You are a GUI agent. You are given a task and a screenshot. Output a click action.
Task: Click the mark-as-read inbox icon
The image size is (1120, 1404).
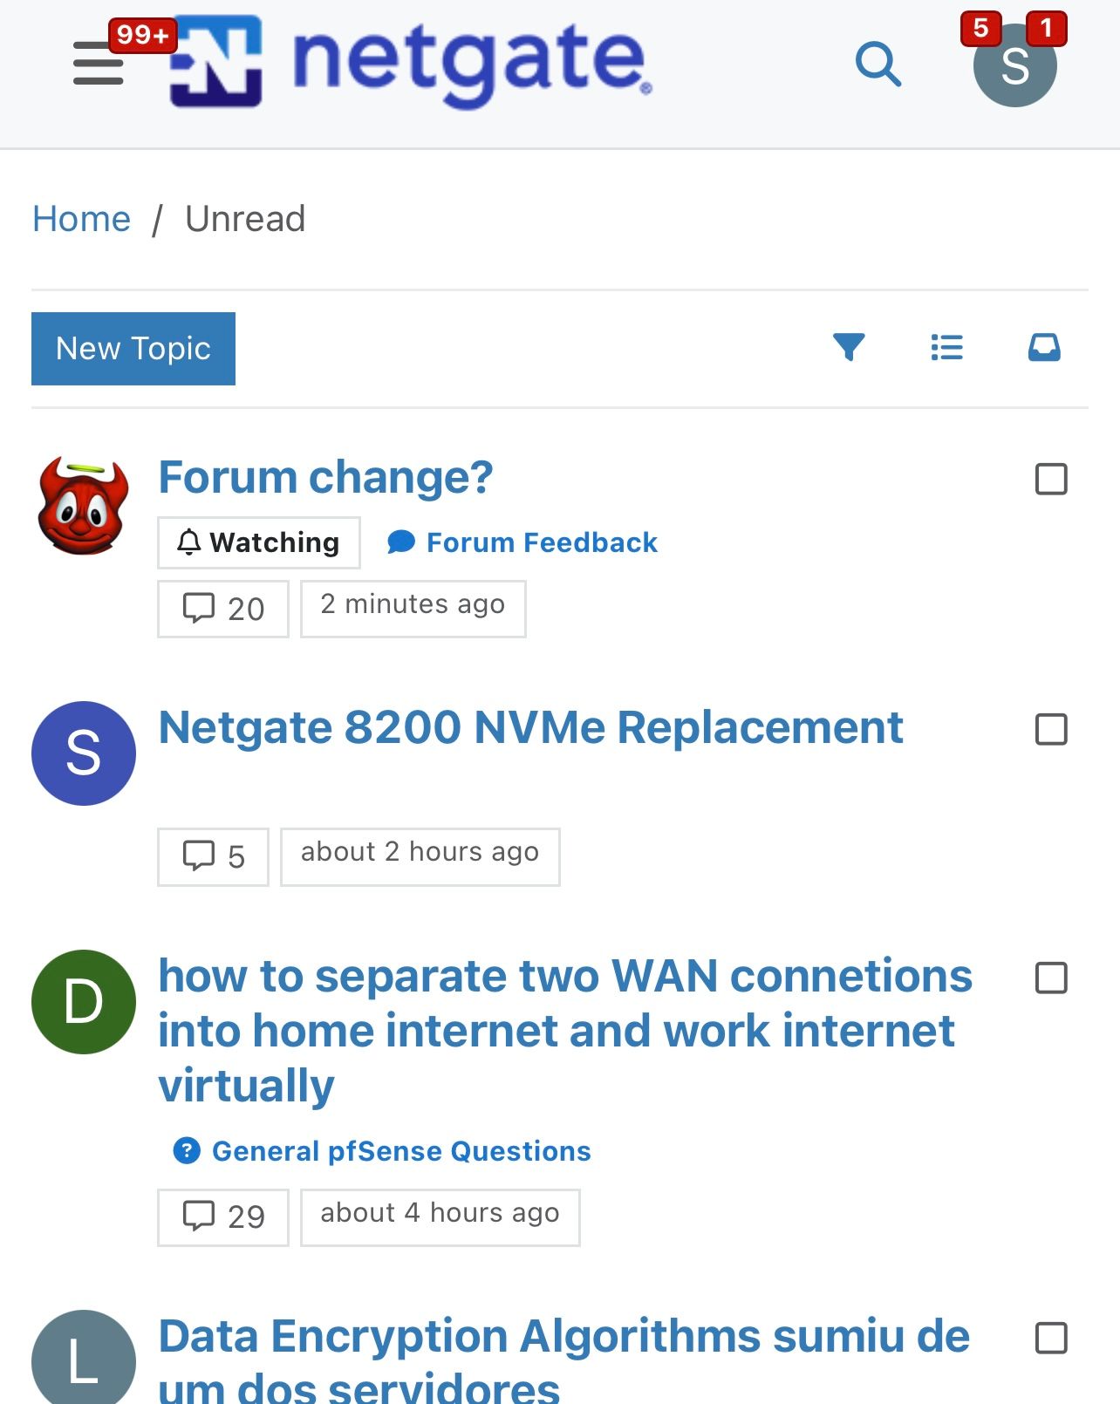[1044, 347]
